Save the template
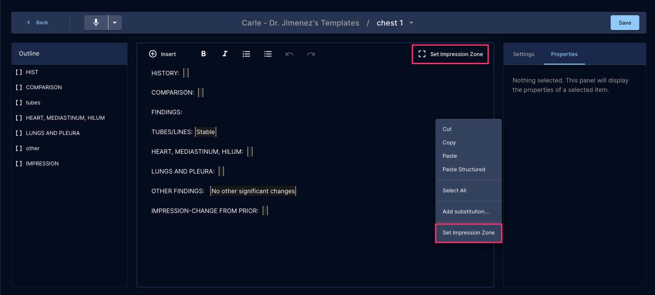The image size is (655, 295). click(x=625, y=22)
